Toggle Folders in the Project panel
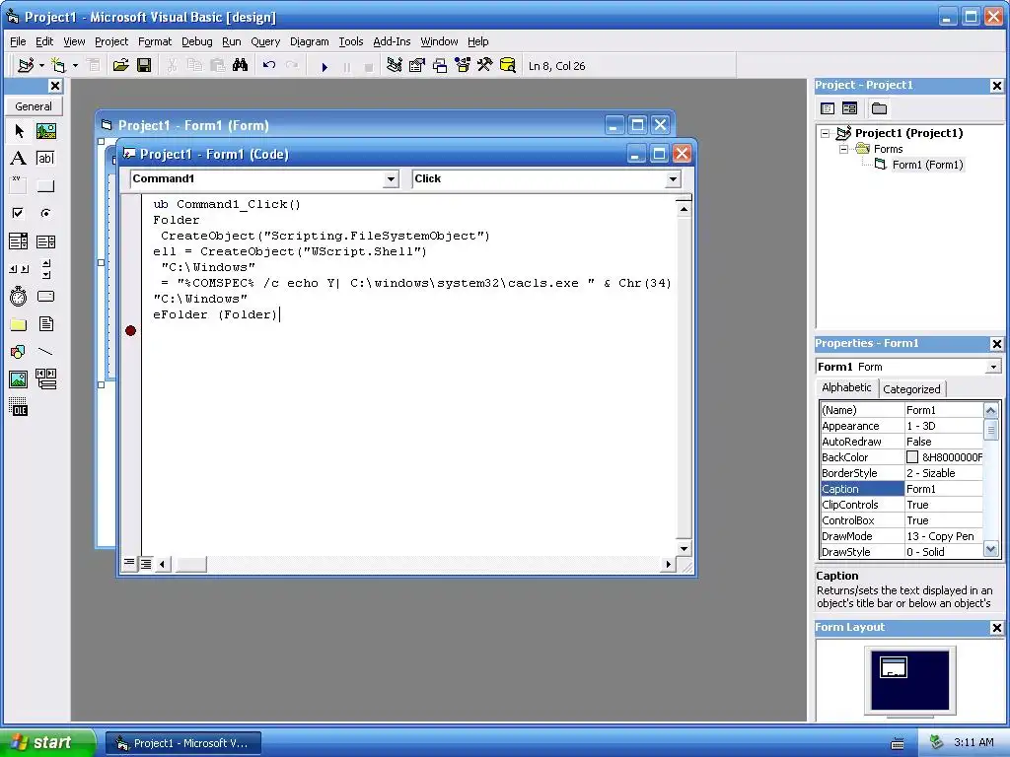The image size is (1010, 757). [x=879, y=108]
